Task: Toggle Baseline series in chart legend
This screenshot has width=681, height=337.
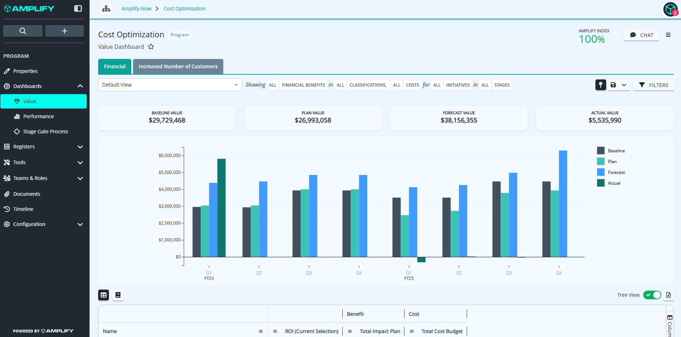Action: click(x=611, y=151)
